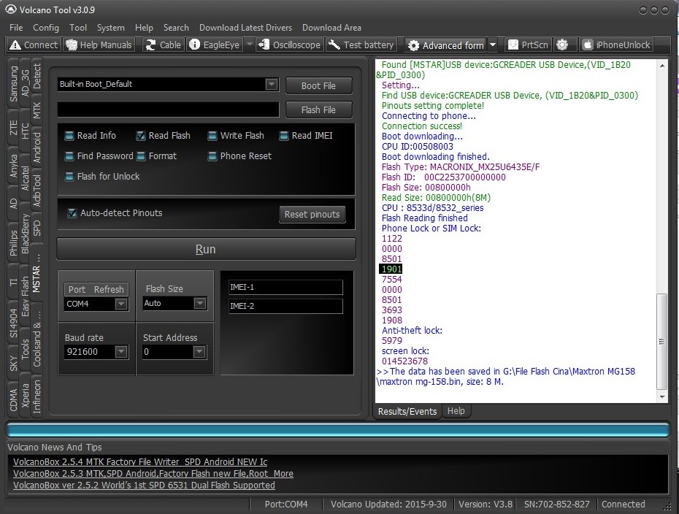The height and width of the screenshot is (514, 679).
Task: Click the IMEI-2 input field
Action: tap(285, 306)
